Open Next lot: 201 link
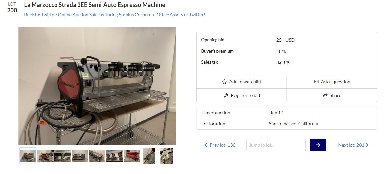Image resolution: width=384 pixels, height=174 pixels. click(x=351, y=145)
